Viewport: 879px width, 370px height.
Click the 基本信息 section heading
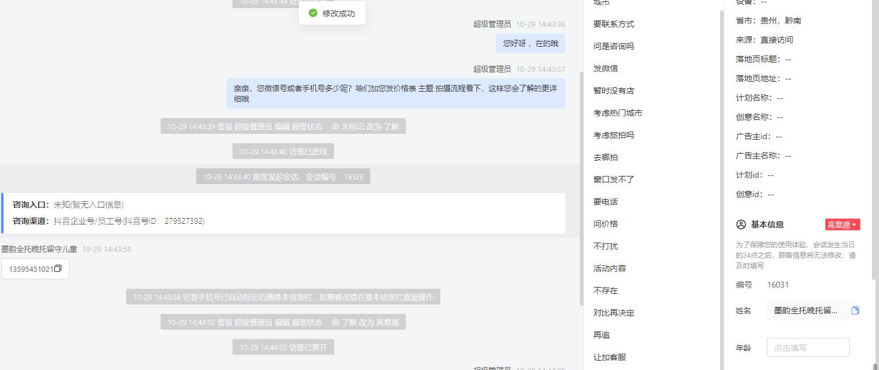click(x=767, y=224)
